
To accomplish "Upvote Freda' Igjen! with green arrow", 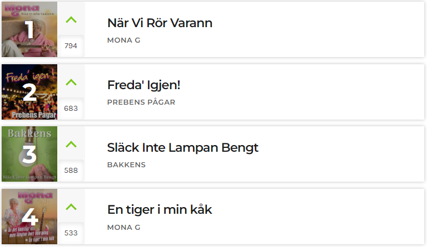I will [71, 82].
